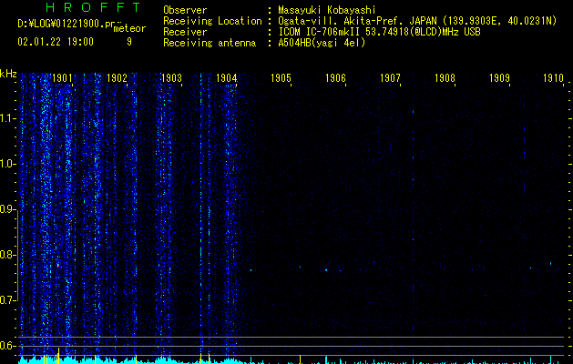Click the 'Observer' field label
Viewport: 573px width, 364px height.
click(x=185, y=10)
